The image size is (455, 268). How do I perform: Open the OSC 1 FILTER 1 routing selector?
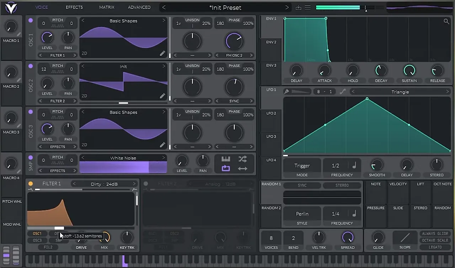click(58, 55)
